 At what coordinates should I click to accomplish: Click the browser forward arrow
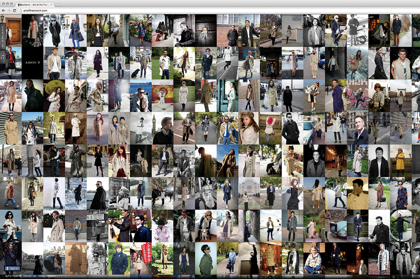coord(9,10)
